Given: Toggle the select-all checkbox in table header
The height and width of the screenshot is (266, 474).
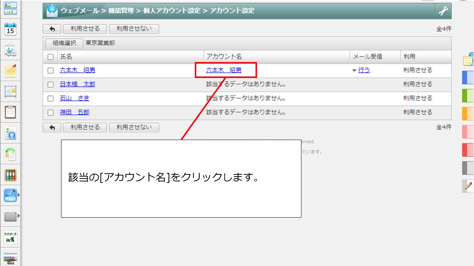Looking at the screenshot, I should pyautogui.click(x=51, y=57).
